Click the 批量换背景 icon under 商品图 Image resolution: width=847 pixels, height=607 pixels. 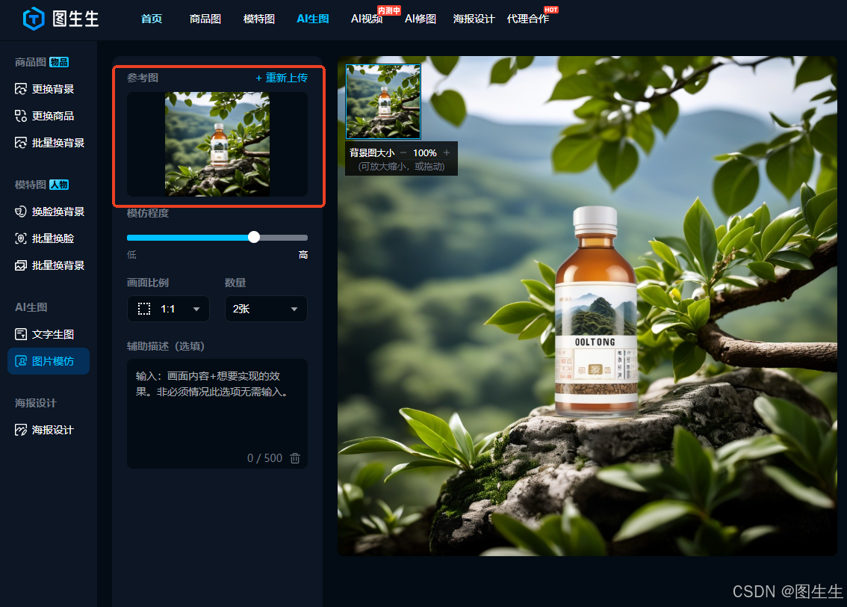[x=20, y=143]
